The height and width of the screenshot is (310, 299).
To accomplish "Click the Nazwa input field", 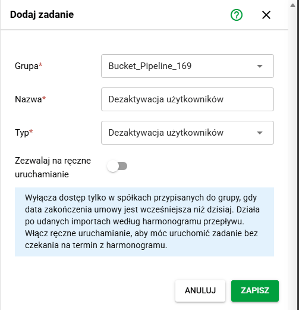I will point(187,99).
